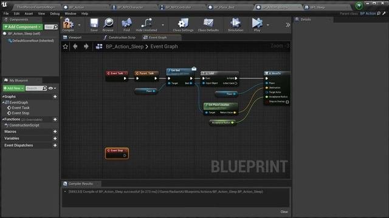This screenshot has height=218, width=389.
Task: Open Hide Unrelated options dropdown
Action: coord(163,25)
